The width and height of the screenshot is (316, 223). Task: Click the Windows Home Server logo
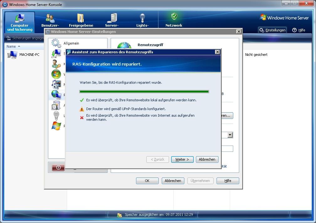[x=284, y=18]
